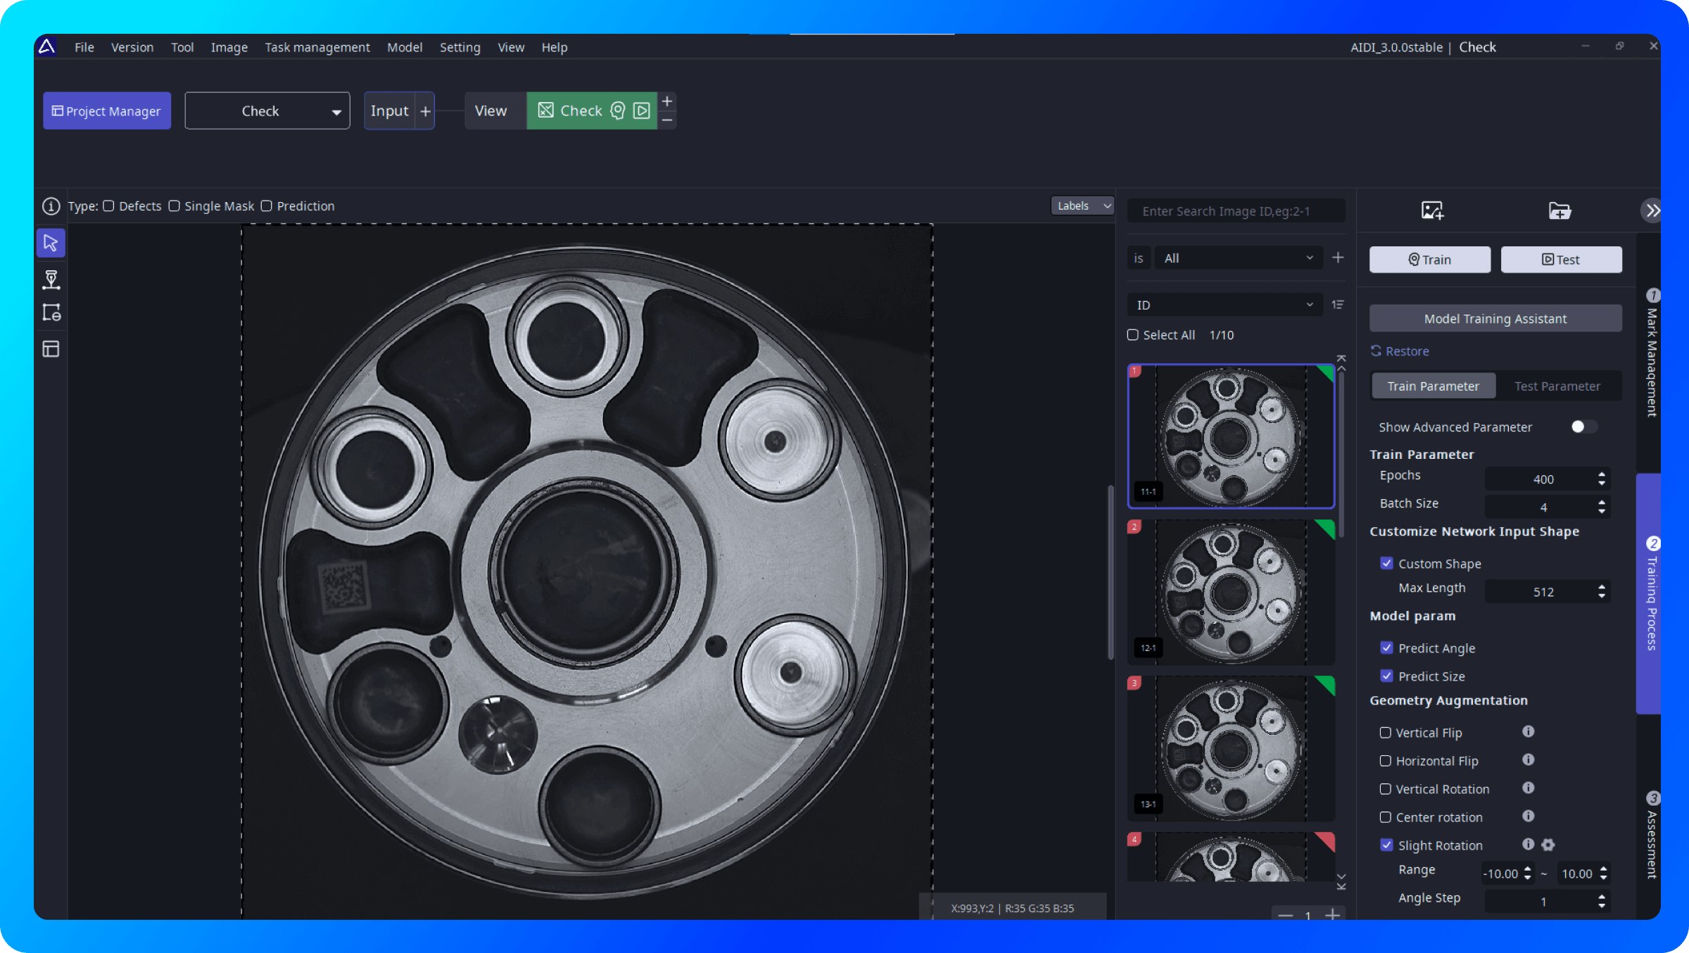This screenshot has height=953, width=1689.
Task: Click the info icon beside Type
Action: pyautogui.click(x=51, y=206)
